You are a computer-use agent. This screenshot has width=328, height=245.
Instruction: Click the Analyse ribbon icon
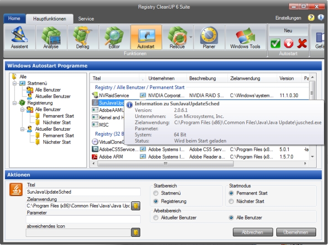point(51,37)
